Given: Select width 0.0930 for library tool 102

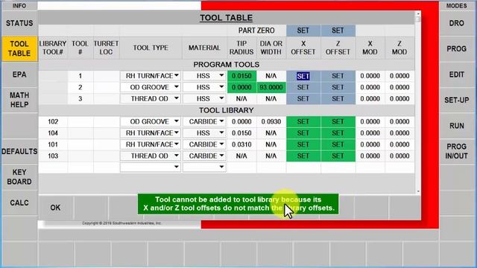Looking at the screenshot, I should (x=271, y=121).
